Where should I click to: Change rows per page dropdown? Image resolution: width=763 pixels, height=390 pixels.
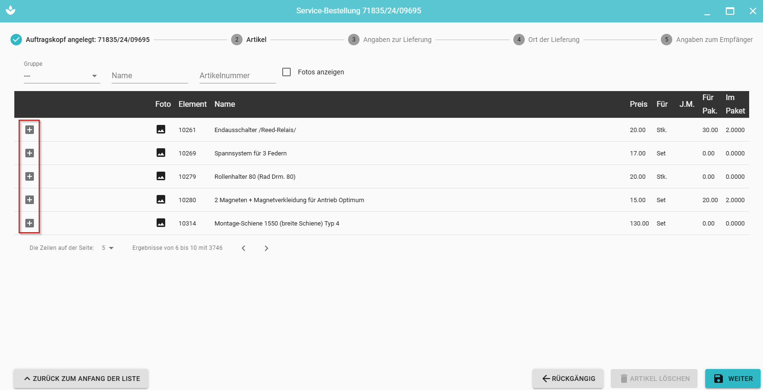click(x=108, y=248)
